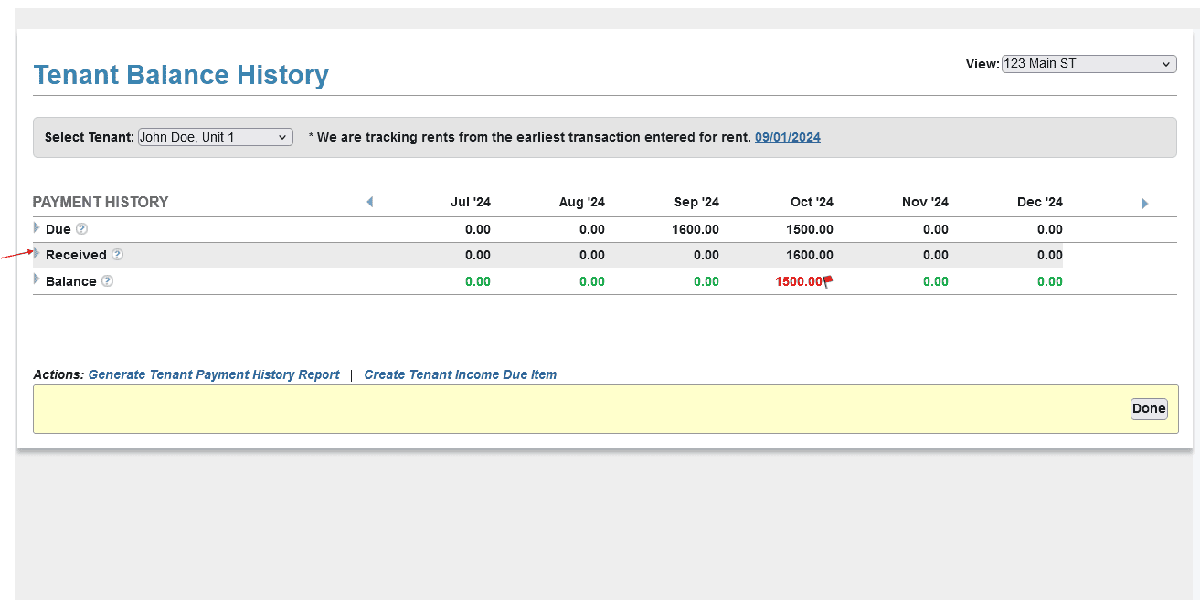Open the Select Tenant dropdown

click(215, 137)
